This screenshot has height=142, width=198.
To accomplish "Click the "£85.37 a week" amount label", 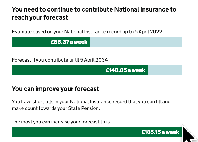I will tap(69, 42).
